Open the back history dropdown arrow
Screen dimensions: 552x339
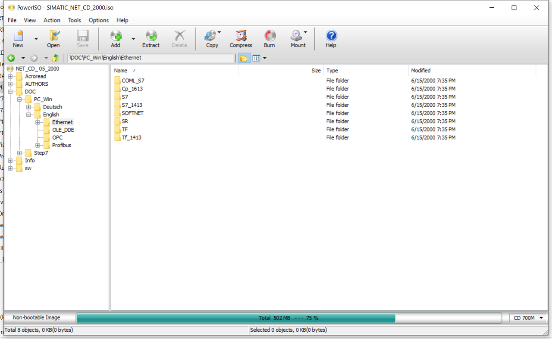click(23, 58)
